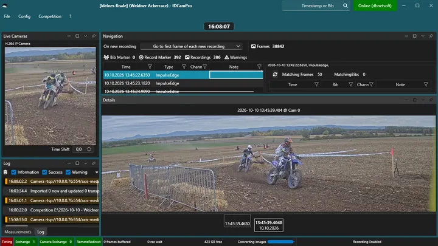Pin the Live Cameras panel
The width and height of the screenshot is (438, 246).
click(94, 36)
